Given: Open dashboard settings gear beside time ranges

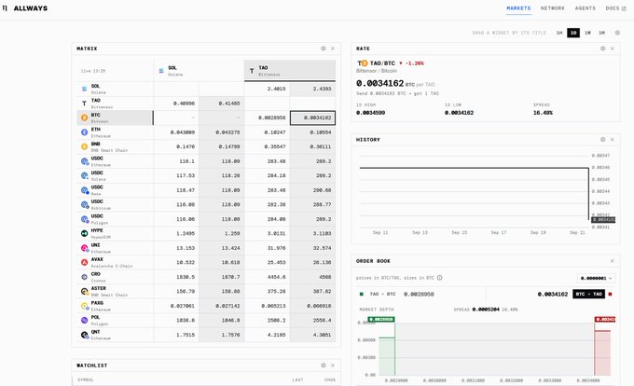Looking at the screenshot, I should point(617,33).
